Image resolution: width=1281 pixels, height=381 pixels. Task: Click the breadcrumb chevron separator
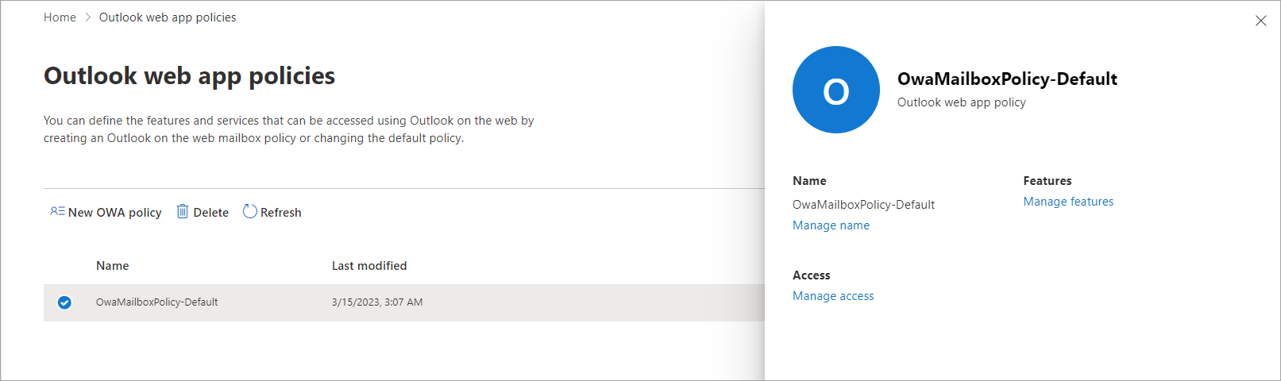(x=87, y=17)
